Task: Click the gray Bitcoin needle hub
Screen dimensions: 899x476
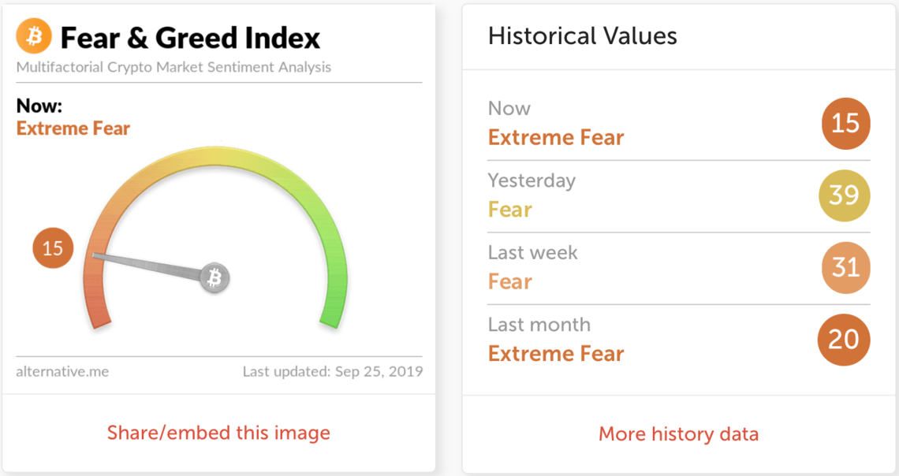Action: pyautogui.click(x=214, y=278)
